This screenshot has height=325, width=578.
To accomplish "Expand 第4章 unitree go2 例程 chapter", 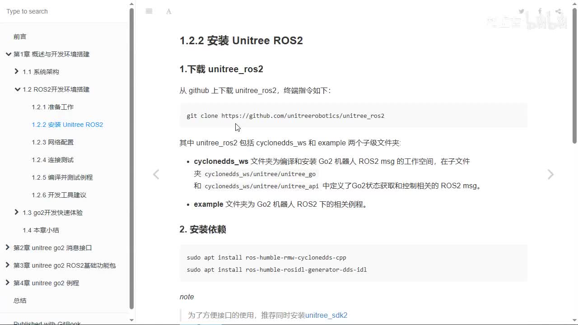I will click(7, 283).
